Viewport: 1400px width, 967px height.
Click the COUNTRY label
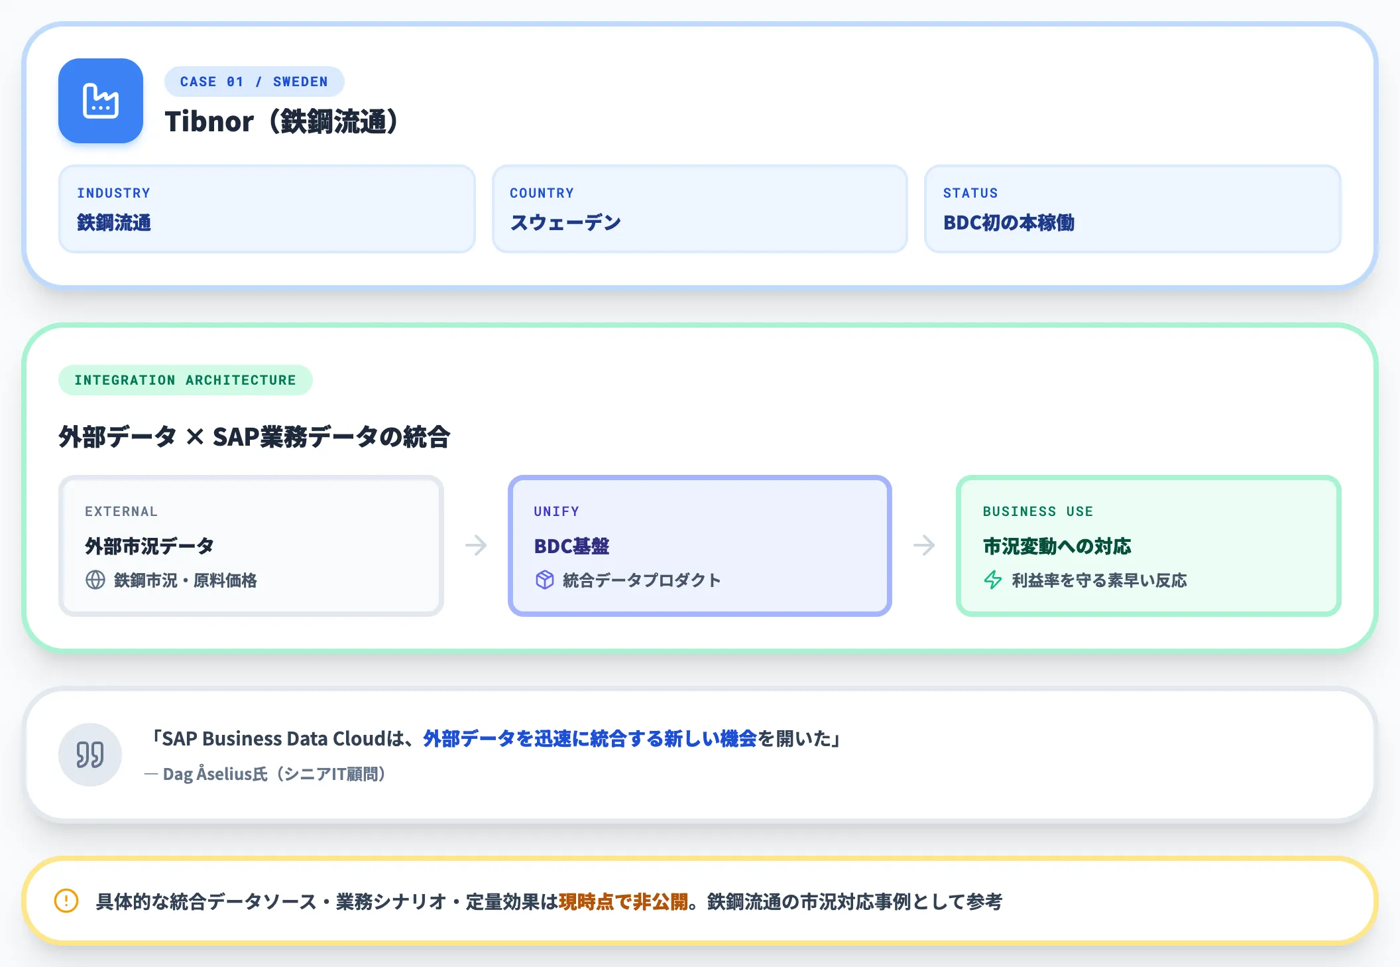542,193
